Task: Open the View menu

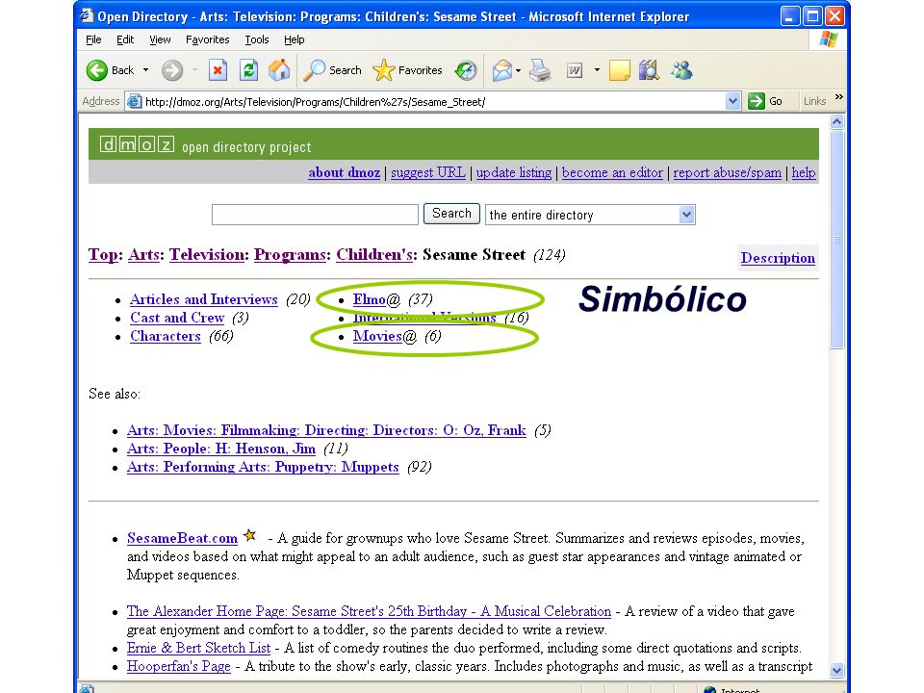Action: [x=160, y=39]
